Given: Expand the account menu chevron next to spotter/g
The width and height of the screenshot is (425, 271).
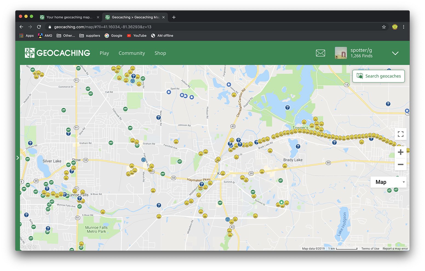Looking at the screenshot, I should point(395,53).
